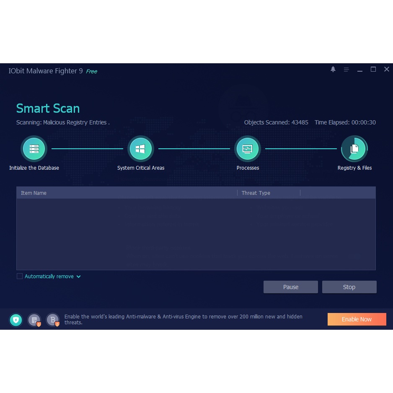Open the hamburger options menu icon

pyautogui.click(x=346, y=70)
